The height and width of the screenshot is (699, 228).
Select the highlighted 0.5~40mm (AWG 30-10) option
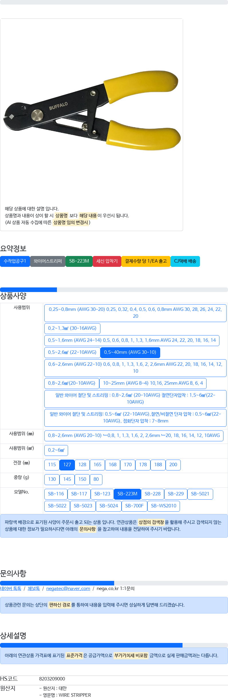[130, 352]
